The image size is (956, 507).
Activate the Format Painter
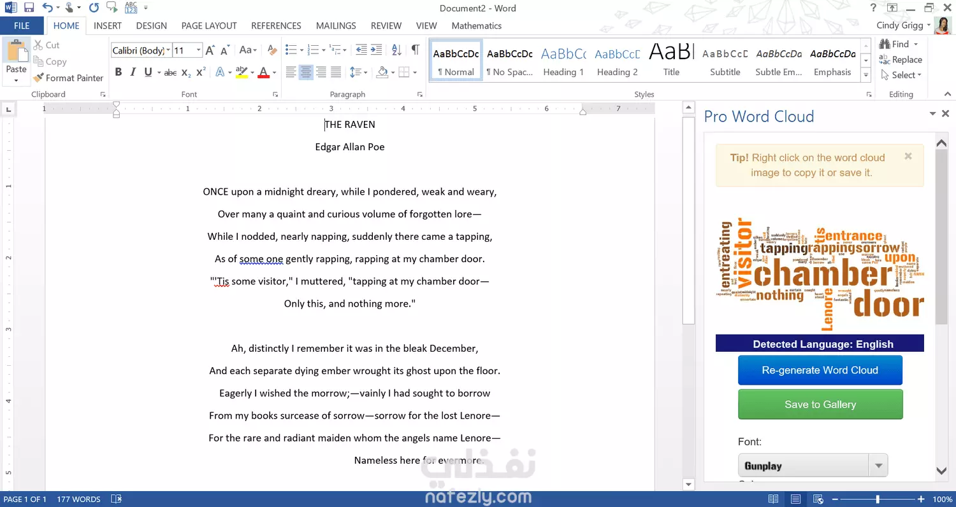click(x=68, y=78)
